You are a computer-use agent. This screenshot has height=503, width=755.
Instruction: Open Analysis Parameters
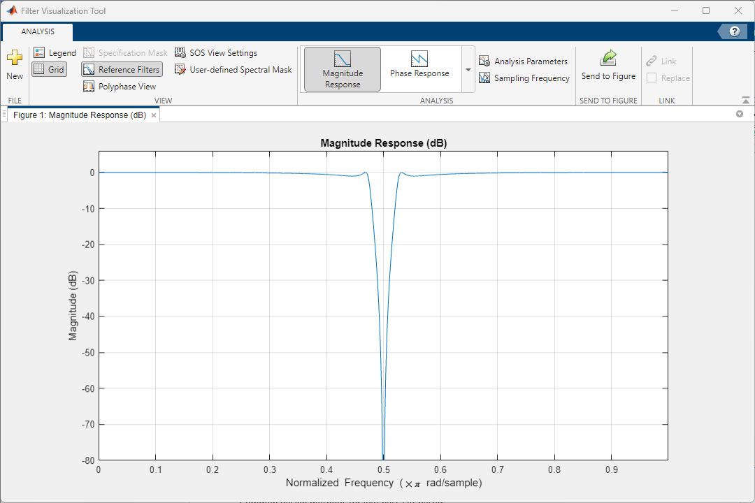[524, 61]
